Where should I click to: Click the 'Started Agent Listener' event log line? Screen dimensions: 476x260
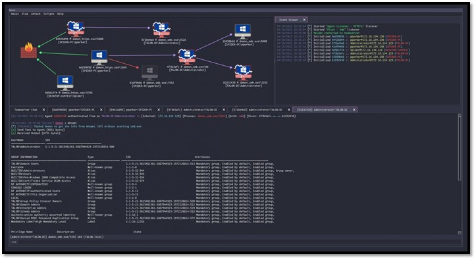[x=327, y=26]
